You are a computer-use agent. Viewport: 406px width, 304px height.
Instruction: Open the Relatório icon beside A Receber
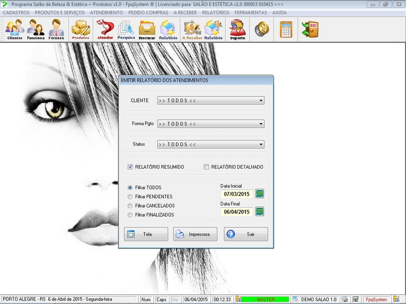213,29
